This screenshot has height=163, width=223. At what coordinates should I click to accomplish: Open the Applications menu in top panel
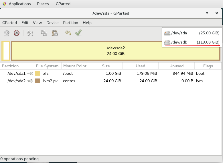click(x=20, y=4)
